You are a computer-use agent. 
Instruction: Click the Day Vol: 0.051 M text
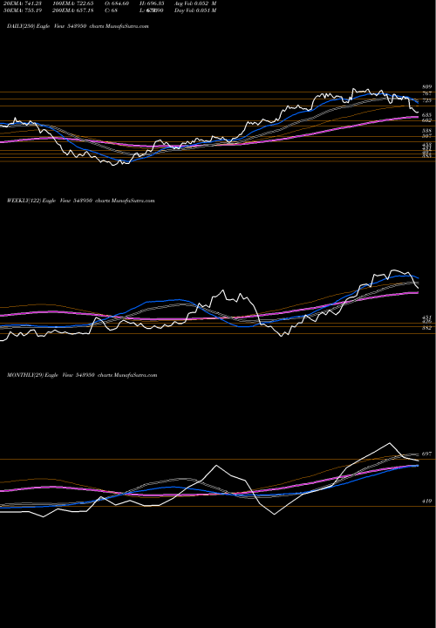pyautogui.click(x=195, y=10)
